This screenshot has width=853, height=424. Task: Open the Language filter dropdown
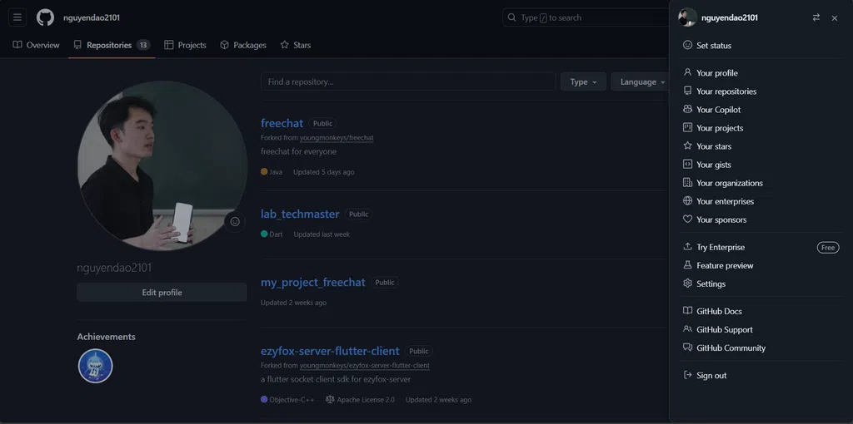[640, 82]
